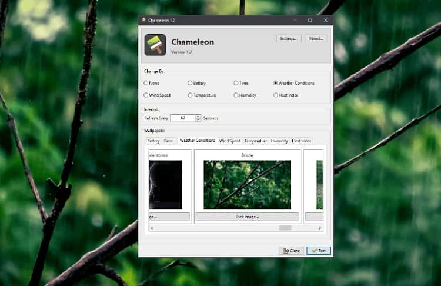441x286 pixels.
Task: Click the horizontal scrollbar thumb
Action: click(x=285, y=228)
